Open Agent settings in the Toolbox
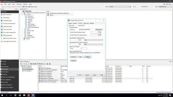173x97 pixels. tap(6, 18)
